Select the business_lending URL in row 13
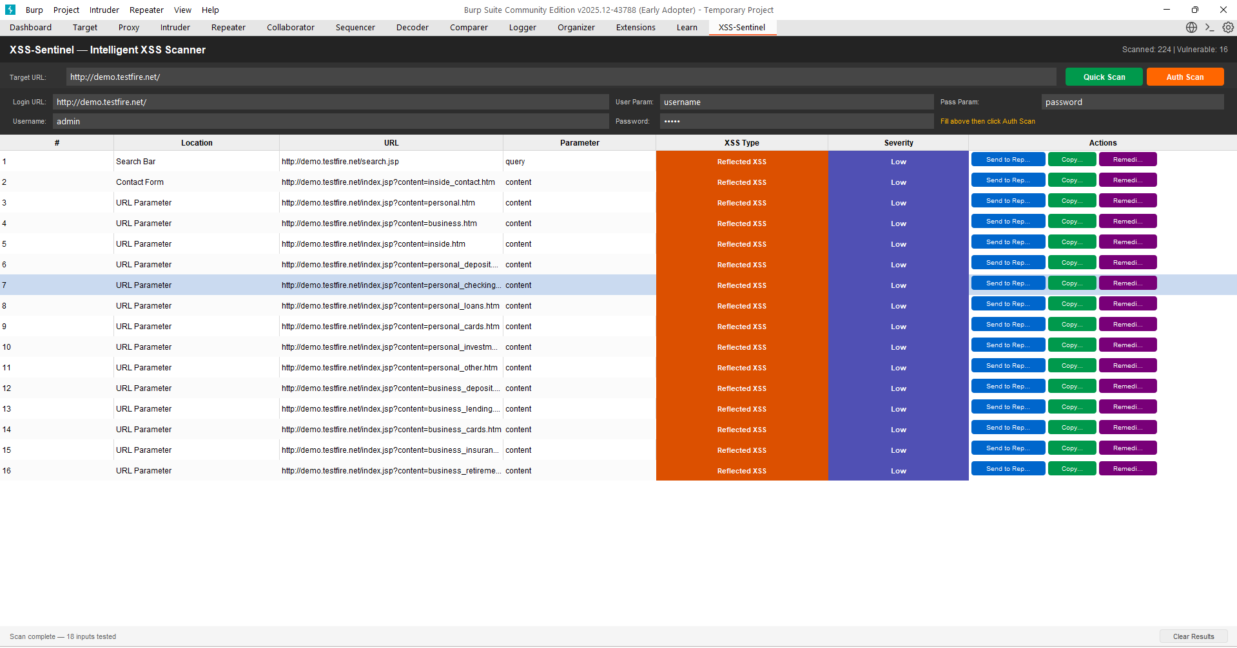 tap(391, 409)
